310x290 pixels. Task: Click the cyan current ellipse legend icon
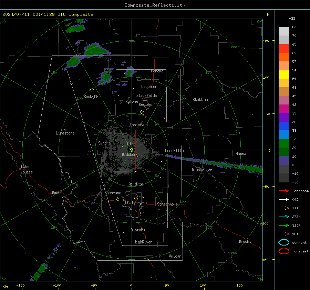click(284, 242)
